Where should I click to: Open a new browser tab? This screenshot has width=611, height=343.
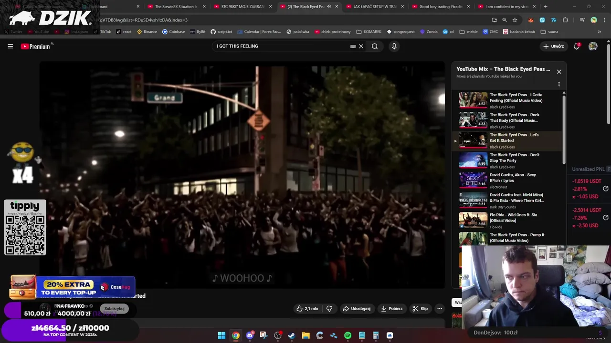(x=546, y=7)
